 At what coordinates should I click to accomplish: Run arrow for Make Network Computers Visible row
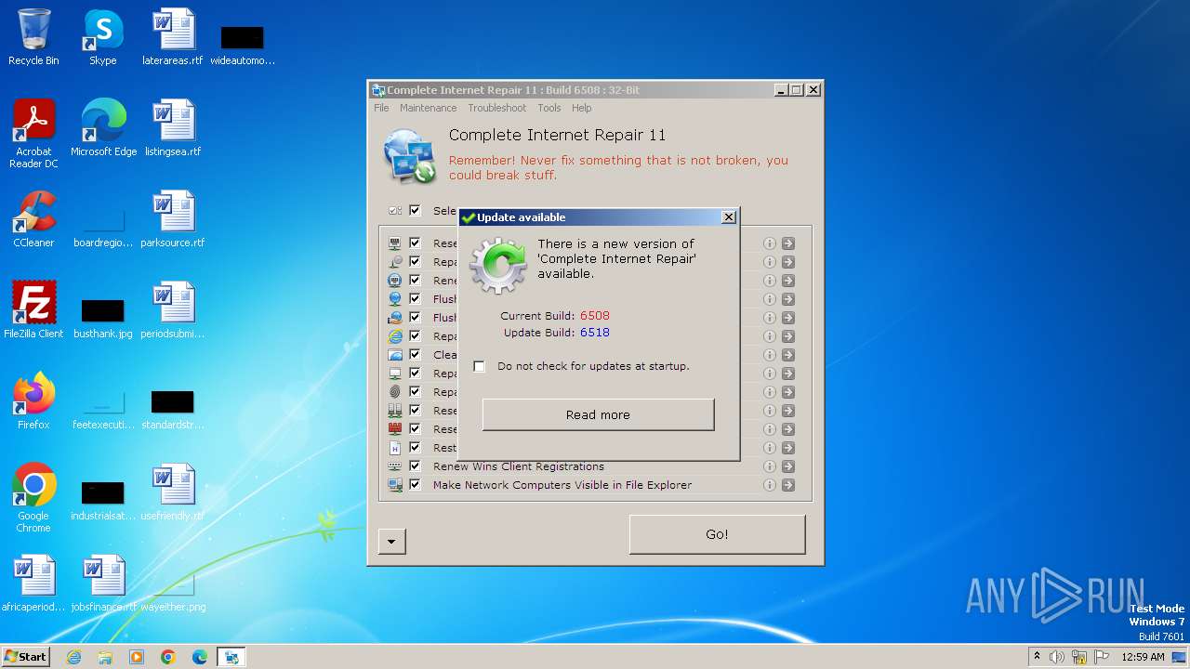pyautogui.click(x=788, y=485)
